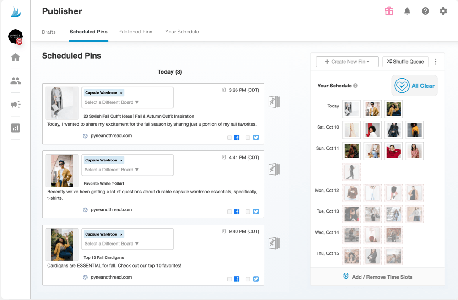Remove Capsule Wardrobe board tag on Cardigans pin
Image resolution: width=458 pixels, height=300 pixels.
pyautogui.click(x=121, y=234)
